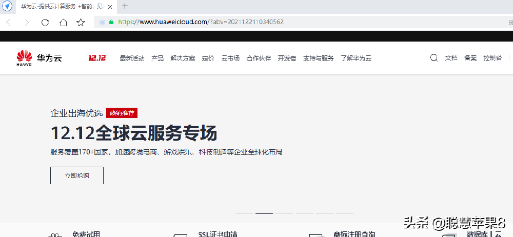Screen dimensions: 513x237
Task: Go forward with the browser forward arrow
Action: click(x=27, y=22)
